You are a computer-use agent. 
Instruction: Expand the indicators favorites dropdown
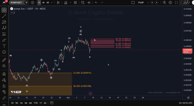70,3
